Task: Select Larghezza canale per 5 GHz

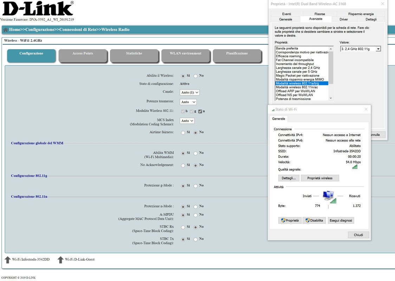Action: 302,72
